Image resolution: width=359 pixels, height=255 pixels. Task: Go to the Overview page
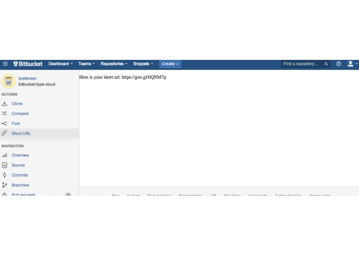20,155
